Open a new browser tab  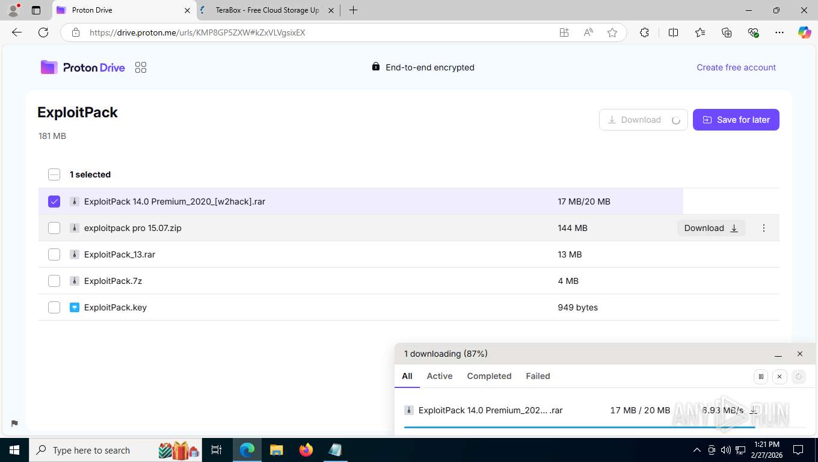click(353, 10)
